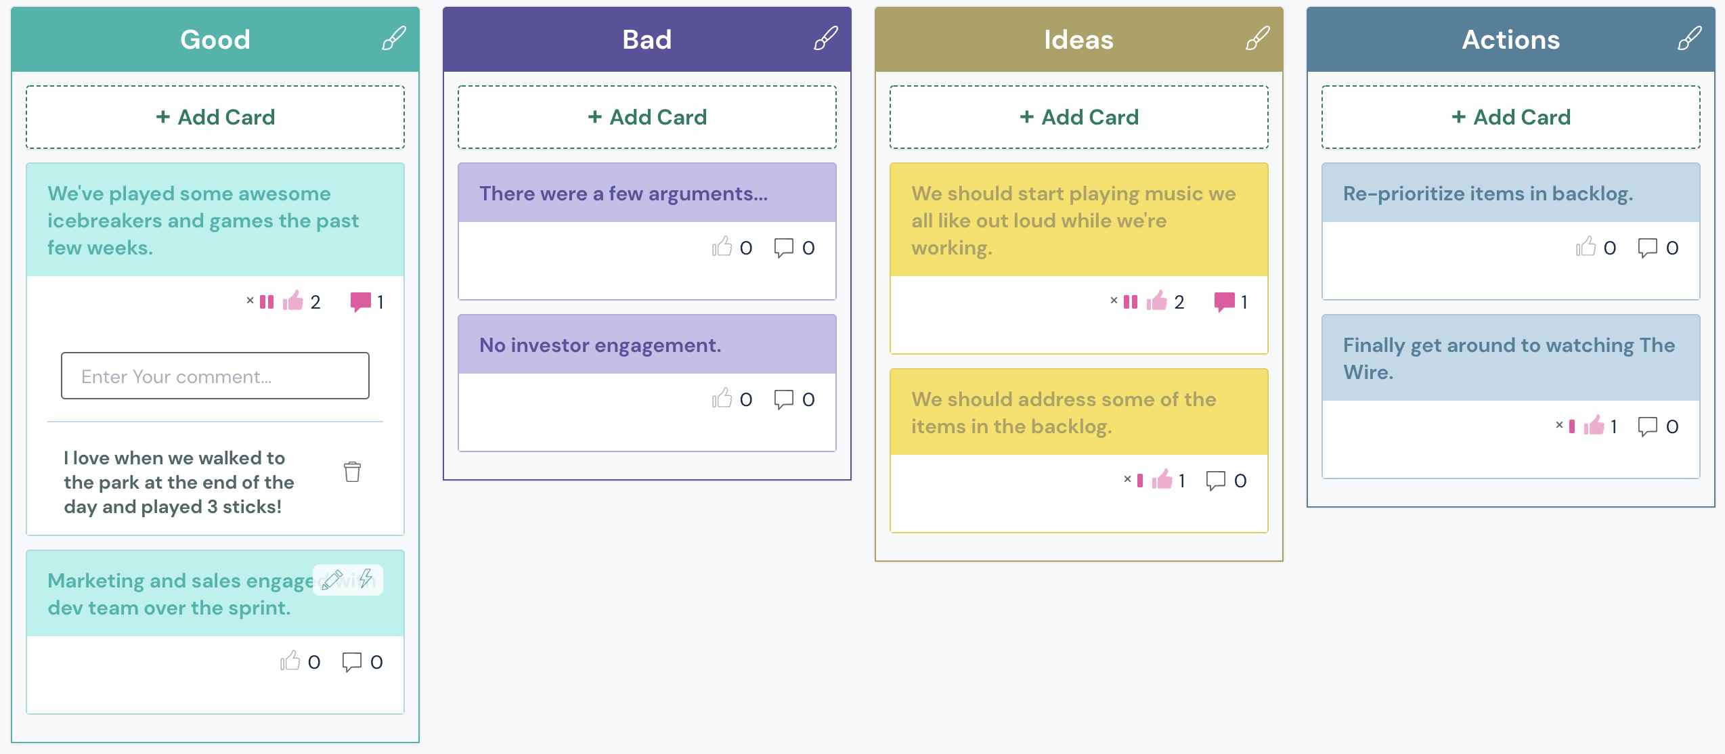Image resolution: width=1725 pixels, height=754 pixels.
Task: Focus the "Enter Your comment" field
Action: 215,376
